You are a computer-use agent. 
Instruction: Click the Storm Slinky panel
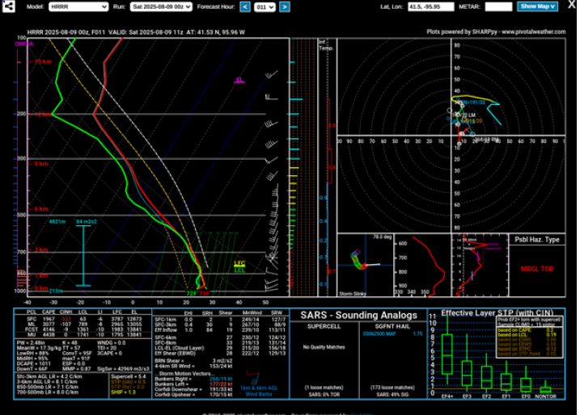coord(366,265)
